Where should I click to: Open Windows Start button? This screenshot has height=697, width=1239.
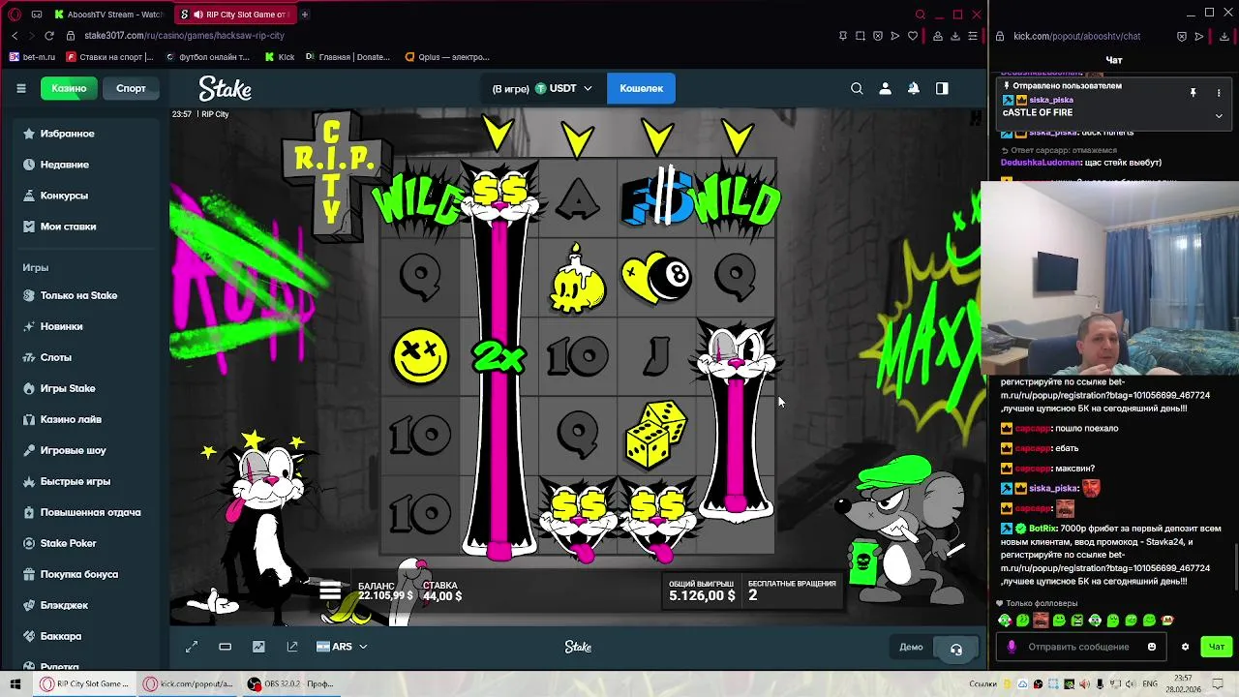15,683
